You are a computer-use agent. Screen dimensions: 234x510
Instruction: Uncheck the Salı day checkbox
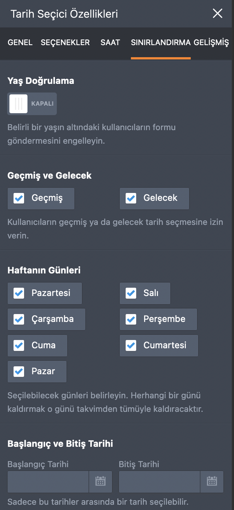pos(131,293)
